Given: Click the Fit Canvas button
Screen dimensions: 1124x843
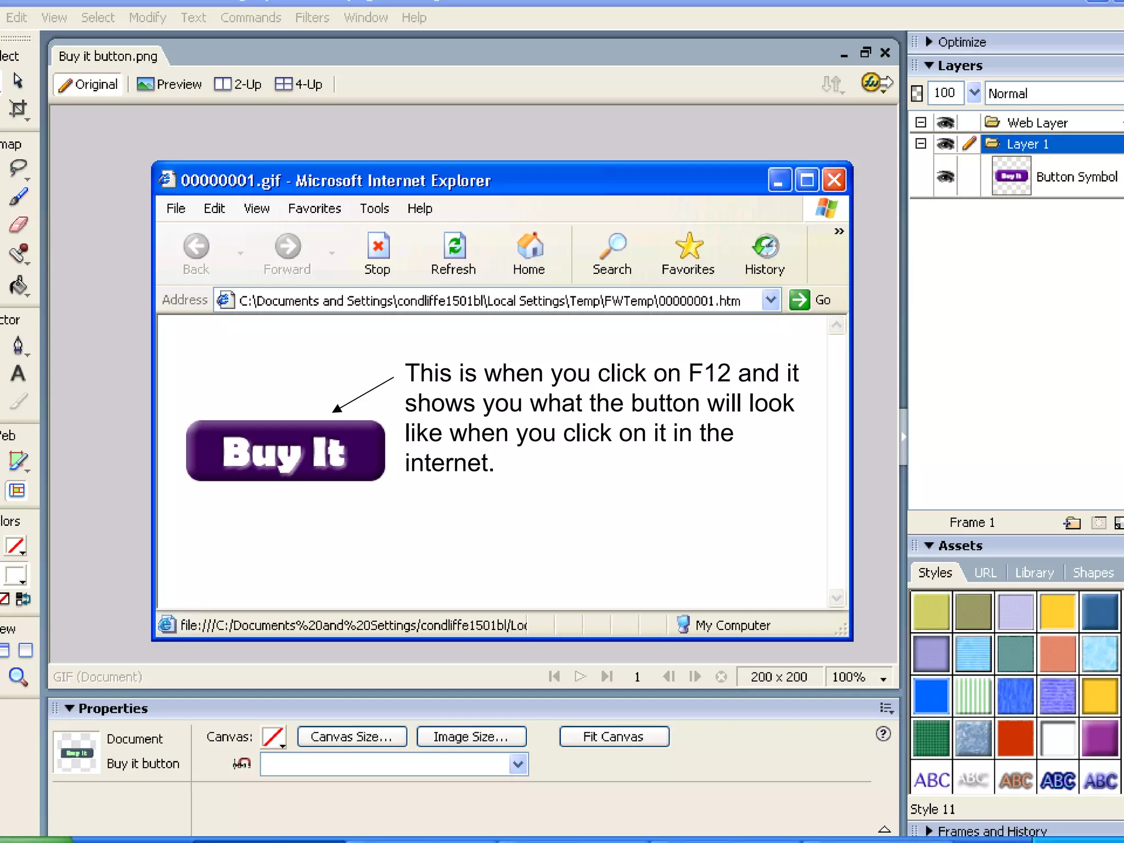Looking at the screenshot, I should click(x=614, y=737).
